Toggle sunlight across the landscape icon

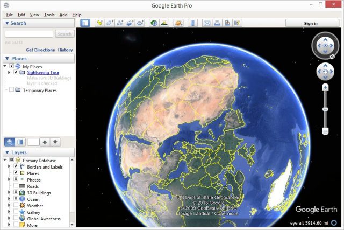click(x=164, y=23)
